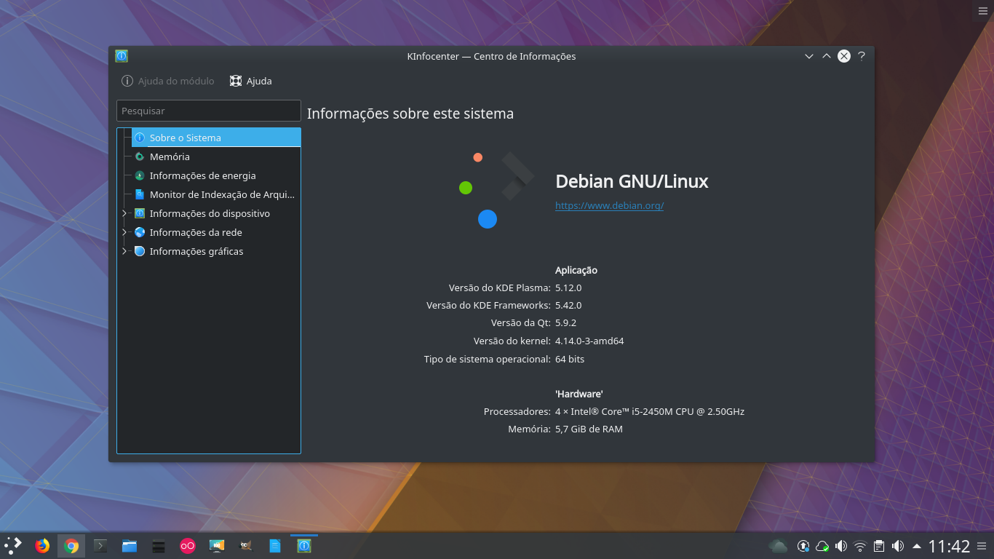Expand Informações da rede tree branch
Screen dimensions: 994x559
tap(124, 232)
